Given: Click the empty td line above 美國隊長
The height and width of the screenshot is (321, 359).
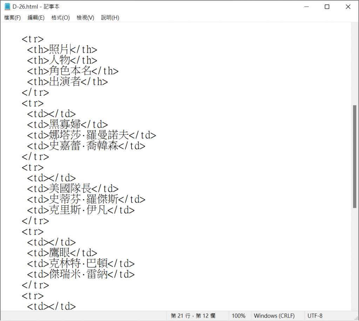Looking at the screenshot, I should pos(51,178).
